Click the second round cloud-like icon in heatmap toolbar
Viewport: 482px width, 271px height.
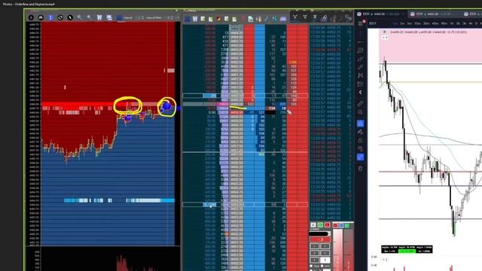pyautogui.click(x=41, y=17)
